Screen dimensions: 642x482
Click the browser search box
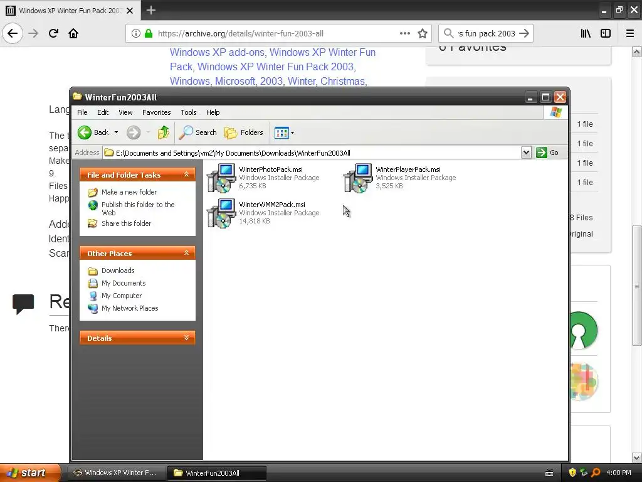click(x=486, y=33)
